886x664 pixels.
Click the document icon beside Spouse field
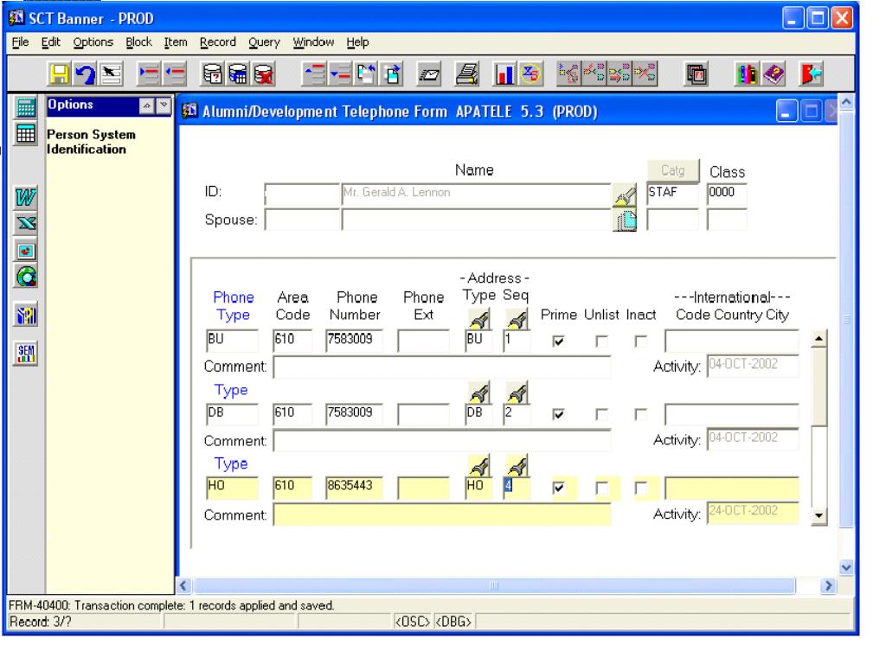coord(625,220)
